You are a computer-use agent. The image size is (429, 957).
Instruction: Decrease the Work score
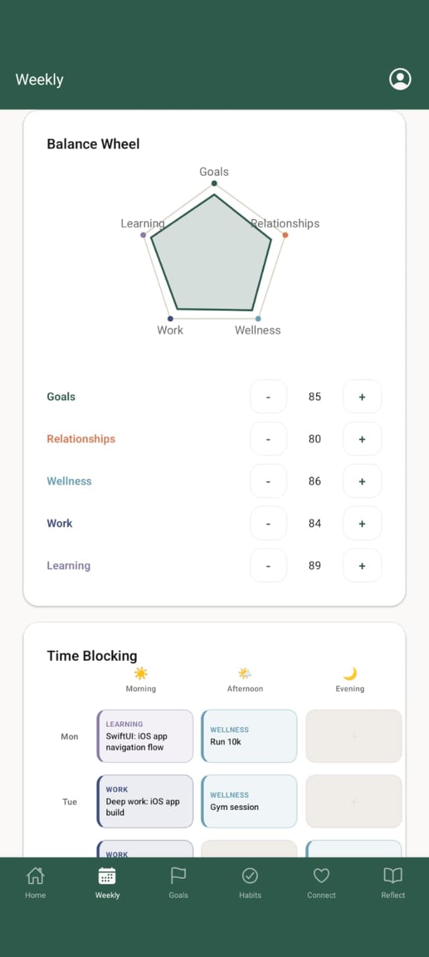(x=268, y=524)
